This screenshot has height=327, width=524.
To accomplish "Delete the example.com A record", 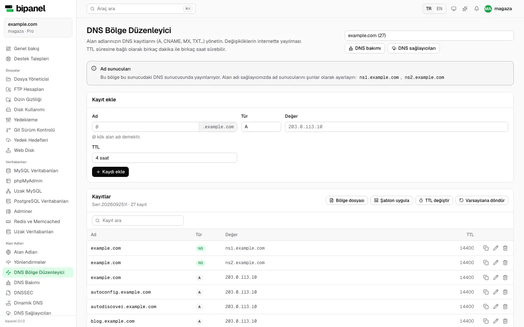I will click(505, 278).
